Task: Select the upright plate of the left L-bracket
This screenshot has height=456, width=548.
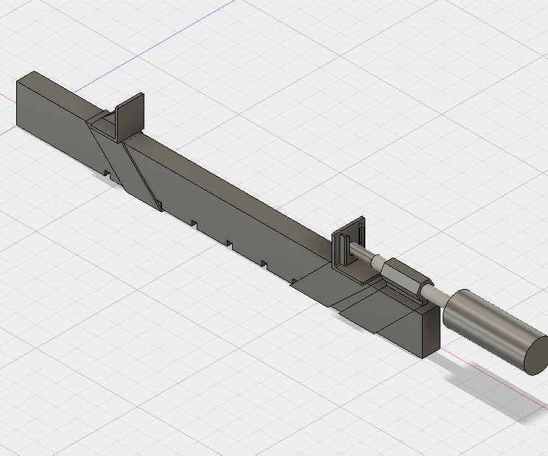Action: click(129, 116)
